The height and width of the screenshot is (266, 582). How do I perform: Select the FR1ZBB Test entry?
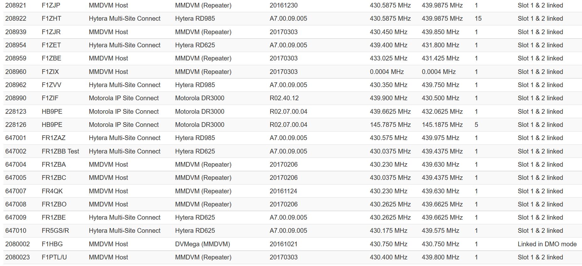(60, 151)
